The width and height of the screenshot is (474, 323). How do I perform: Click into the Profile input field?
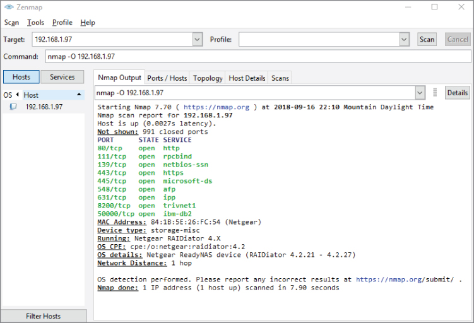click(x=319, y=39)
